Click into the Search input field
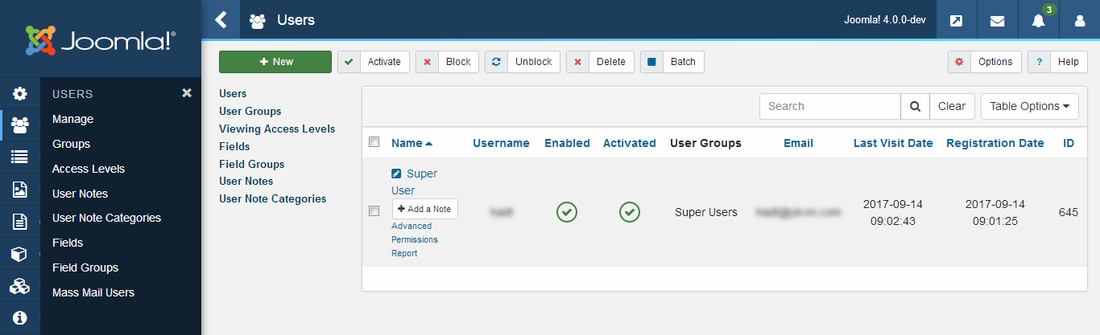The width and height of the screenshot is (1100, 335). click(x=829, y=106)
